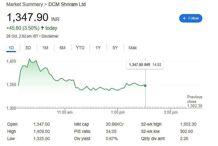218x146 pixels.
Task: Switch to the 5D chart range
Action: coord(28,48)
